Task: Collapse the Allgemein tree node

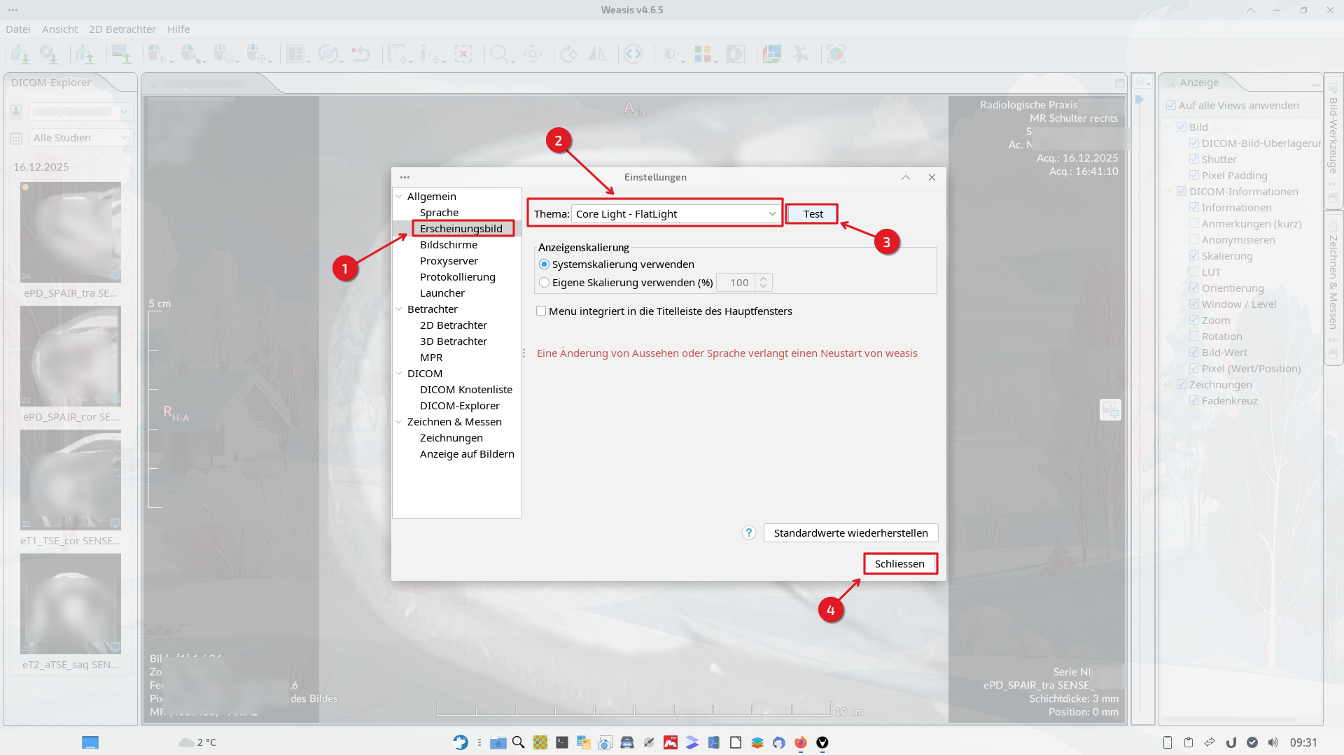Action: tap(399, 197)
